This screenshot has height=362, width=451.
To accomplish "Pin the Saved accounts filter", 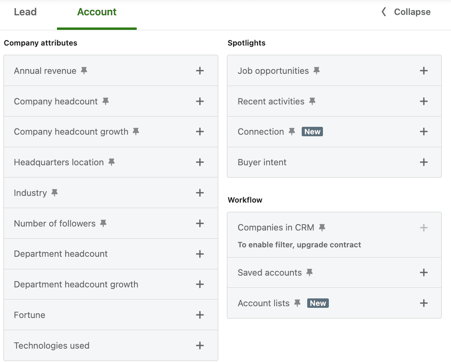I will point(310,272).
